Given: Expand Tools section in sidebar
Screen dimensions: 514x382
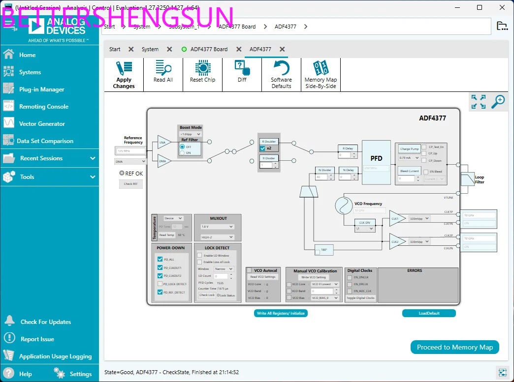Looking at the screenshot, I should click(x=50, y=177).
